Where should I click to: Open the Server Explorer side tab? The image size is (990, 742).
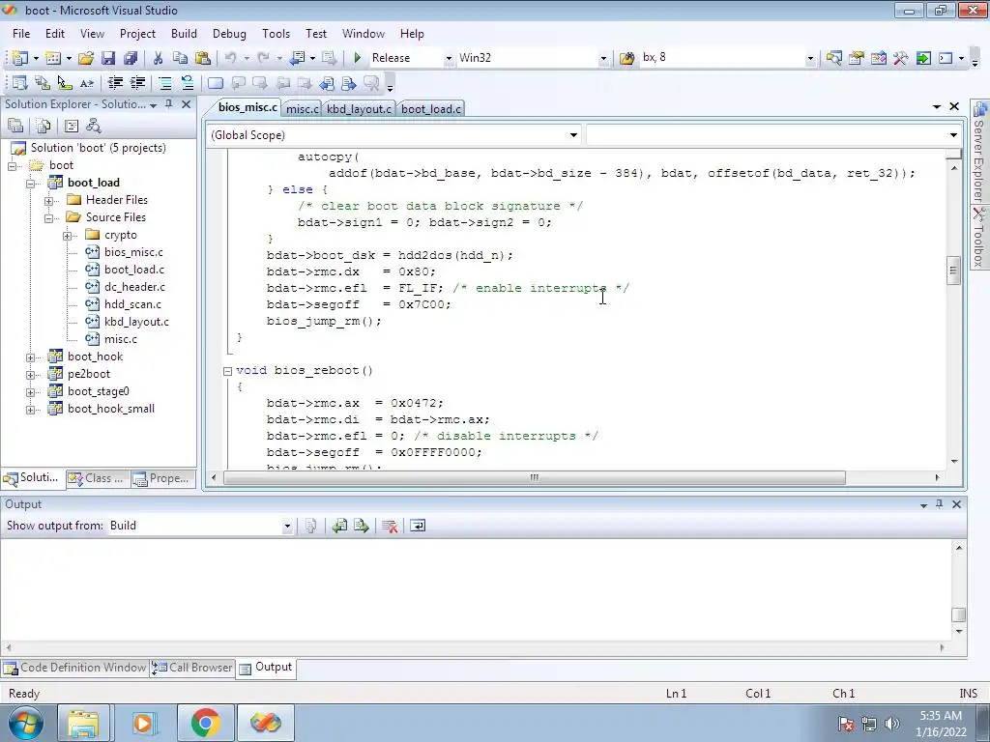coord(979,152)
